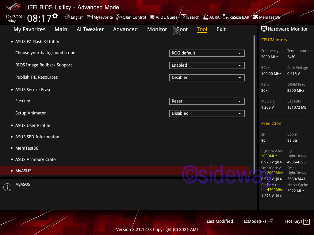Click the 34°C temperature value
This screenshot has height=235, width=314.
point(291,57)
